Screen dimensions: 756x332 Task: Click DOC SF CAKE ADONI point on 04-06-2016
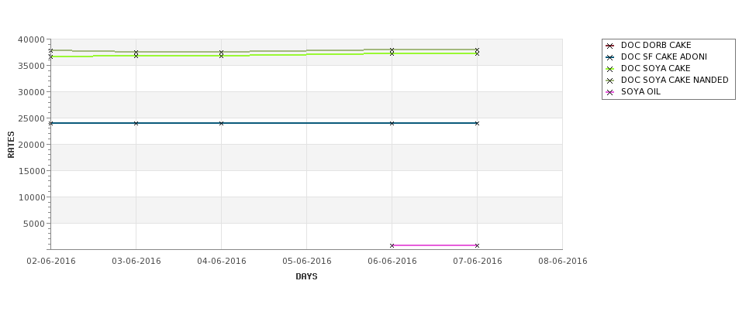click(x=221, y=123)
